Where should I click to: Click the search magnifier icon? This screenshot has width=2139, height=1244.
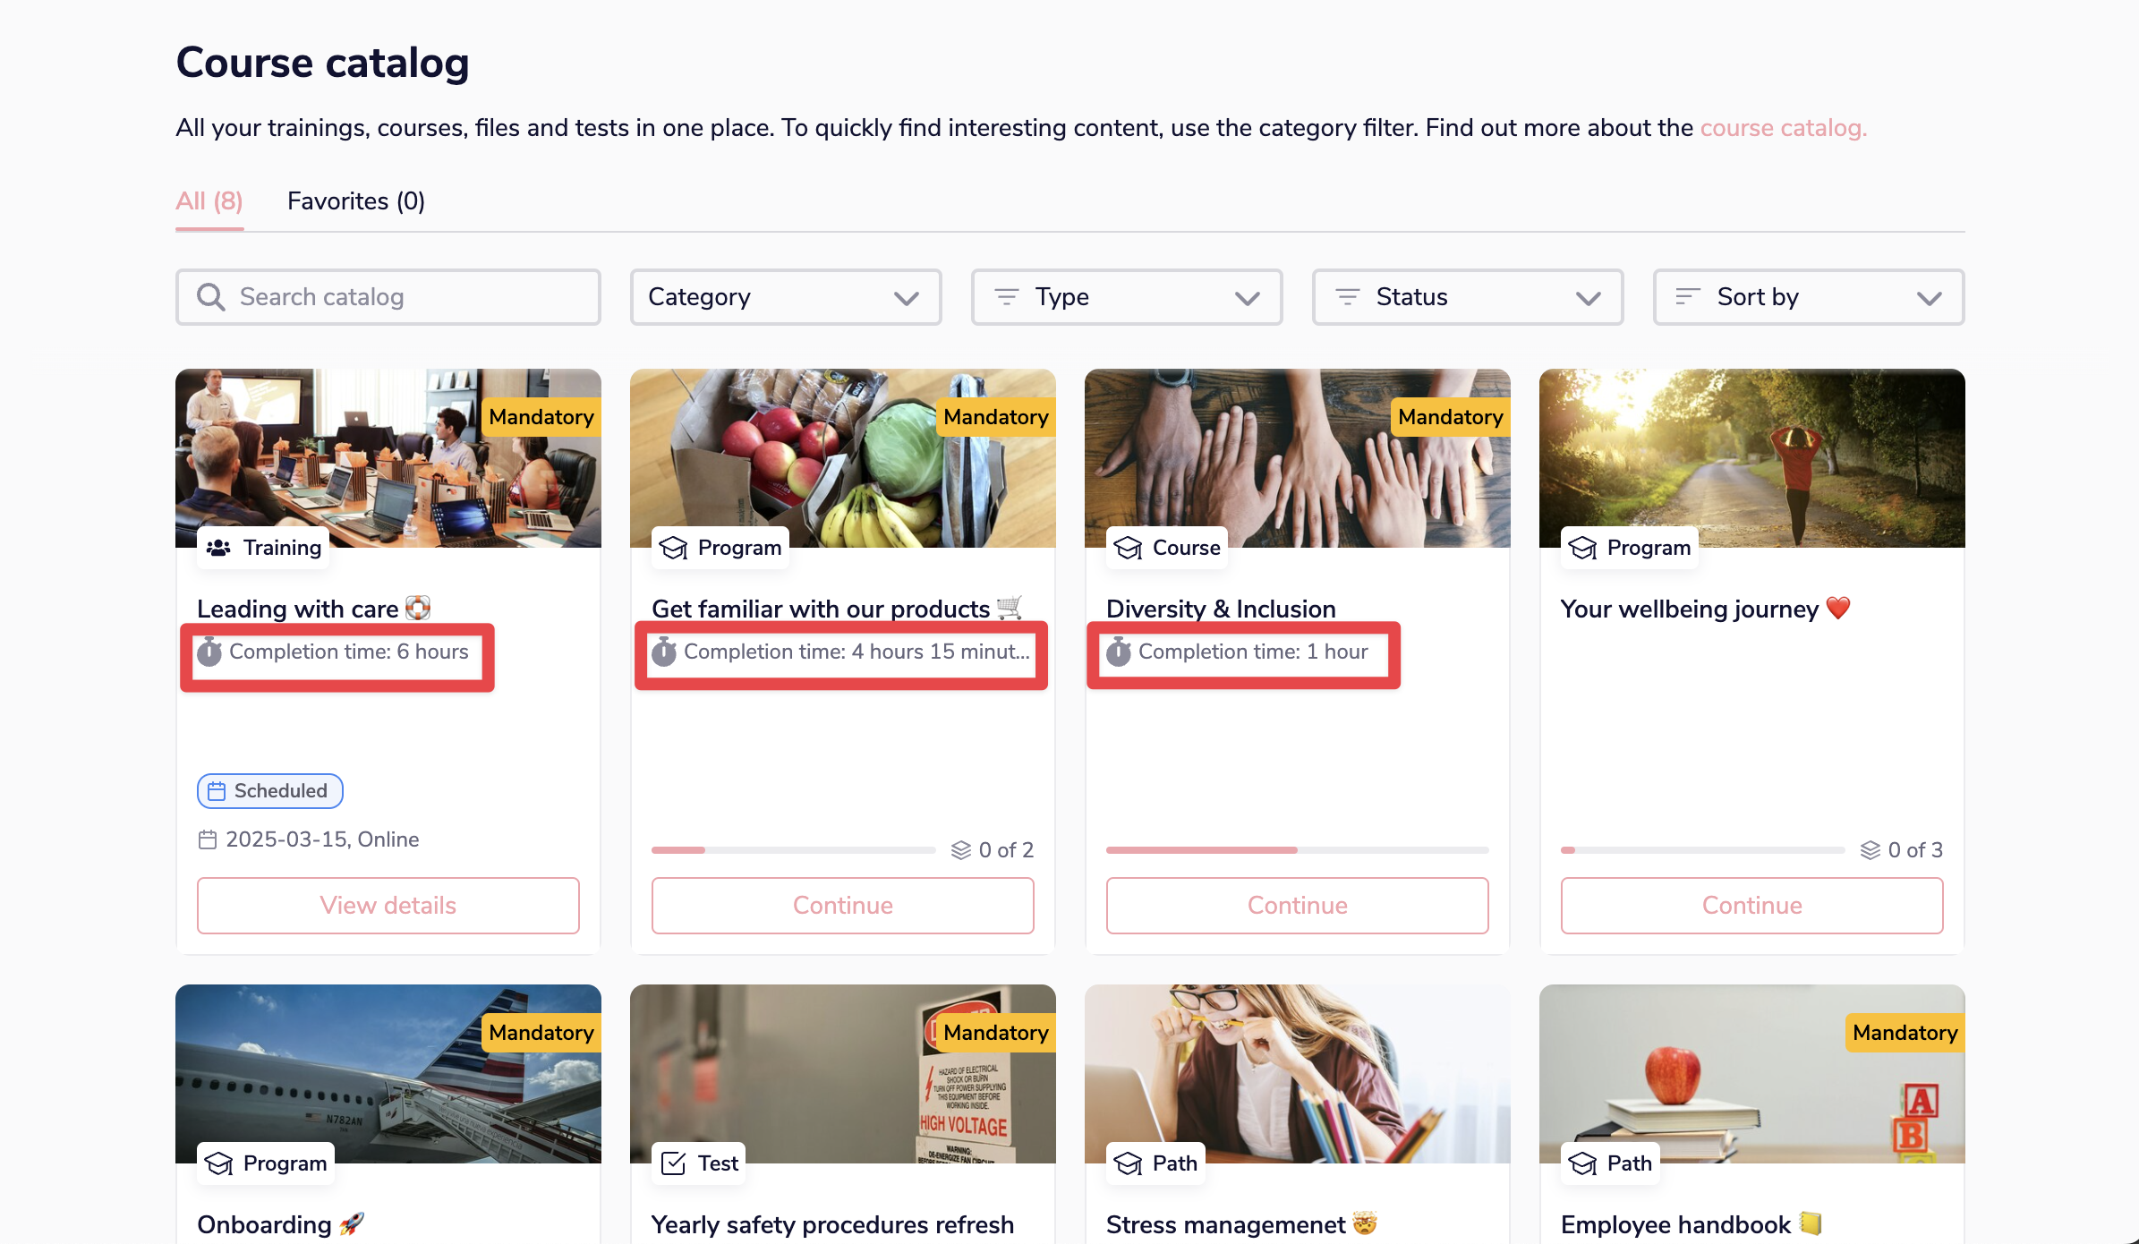210,297
